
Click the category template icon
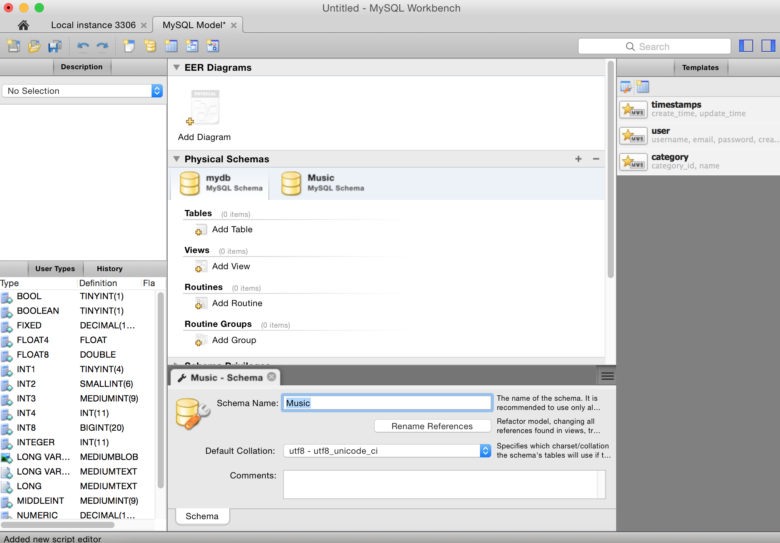(632, 161)
